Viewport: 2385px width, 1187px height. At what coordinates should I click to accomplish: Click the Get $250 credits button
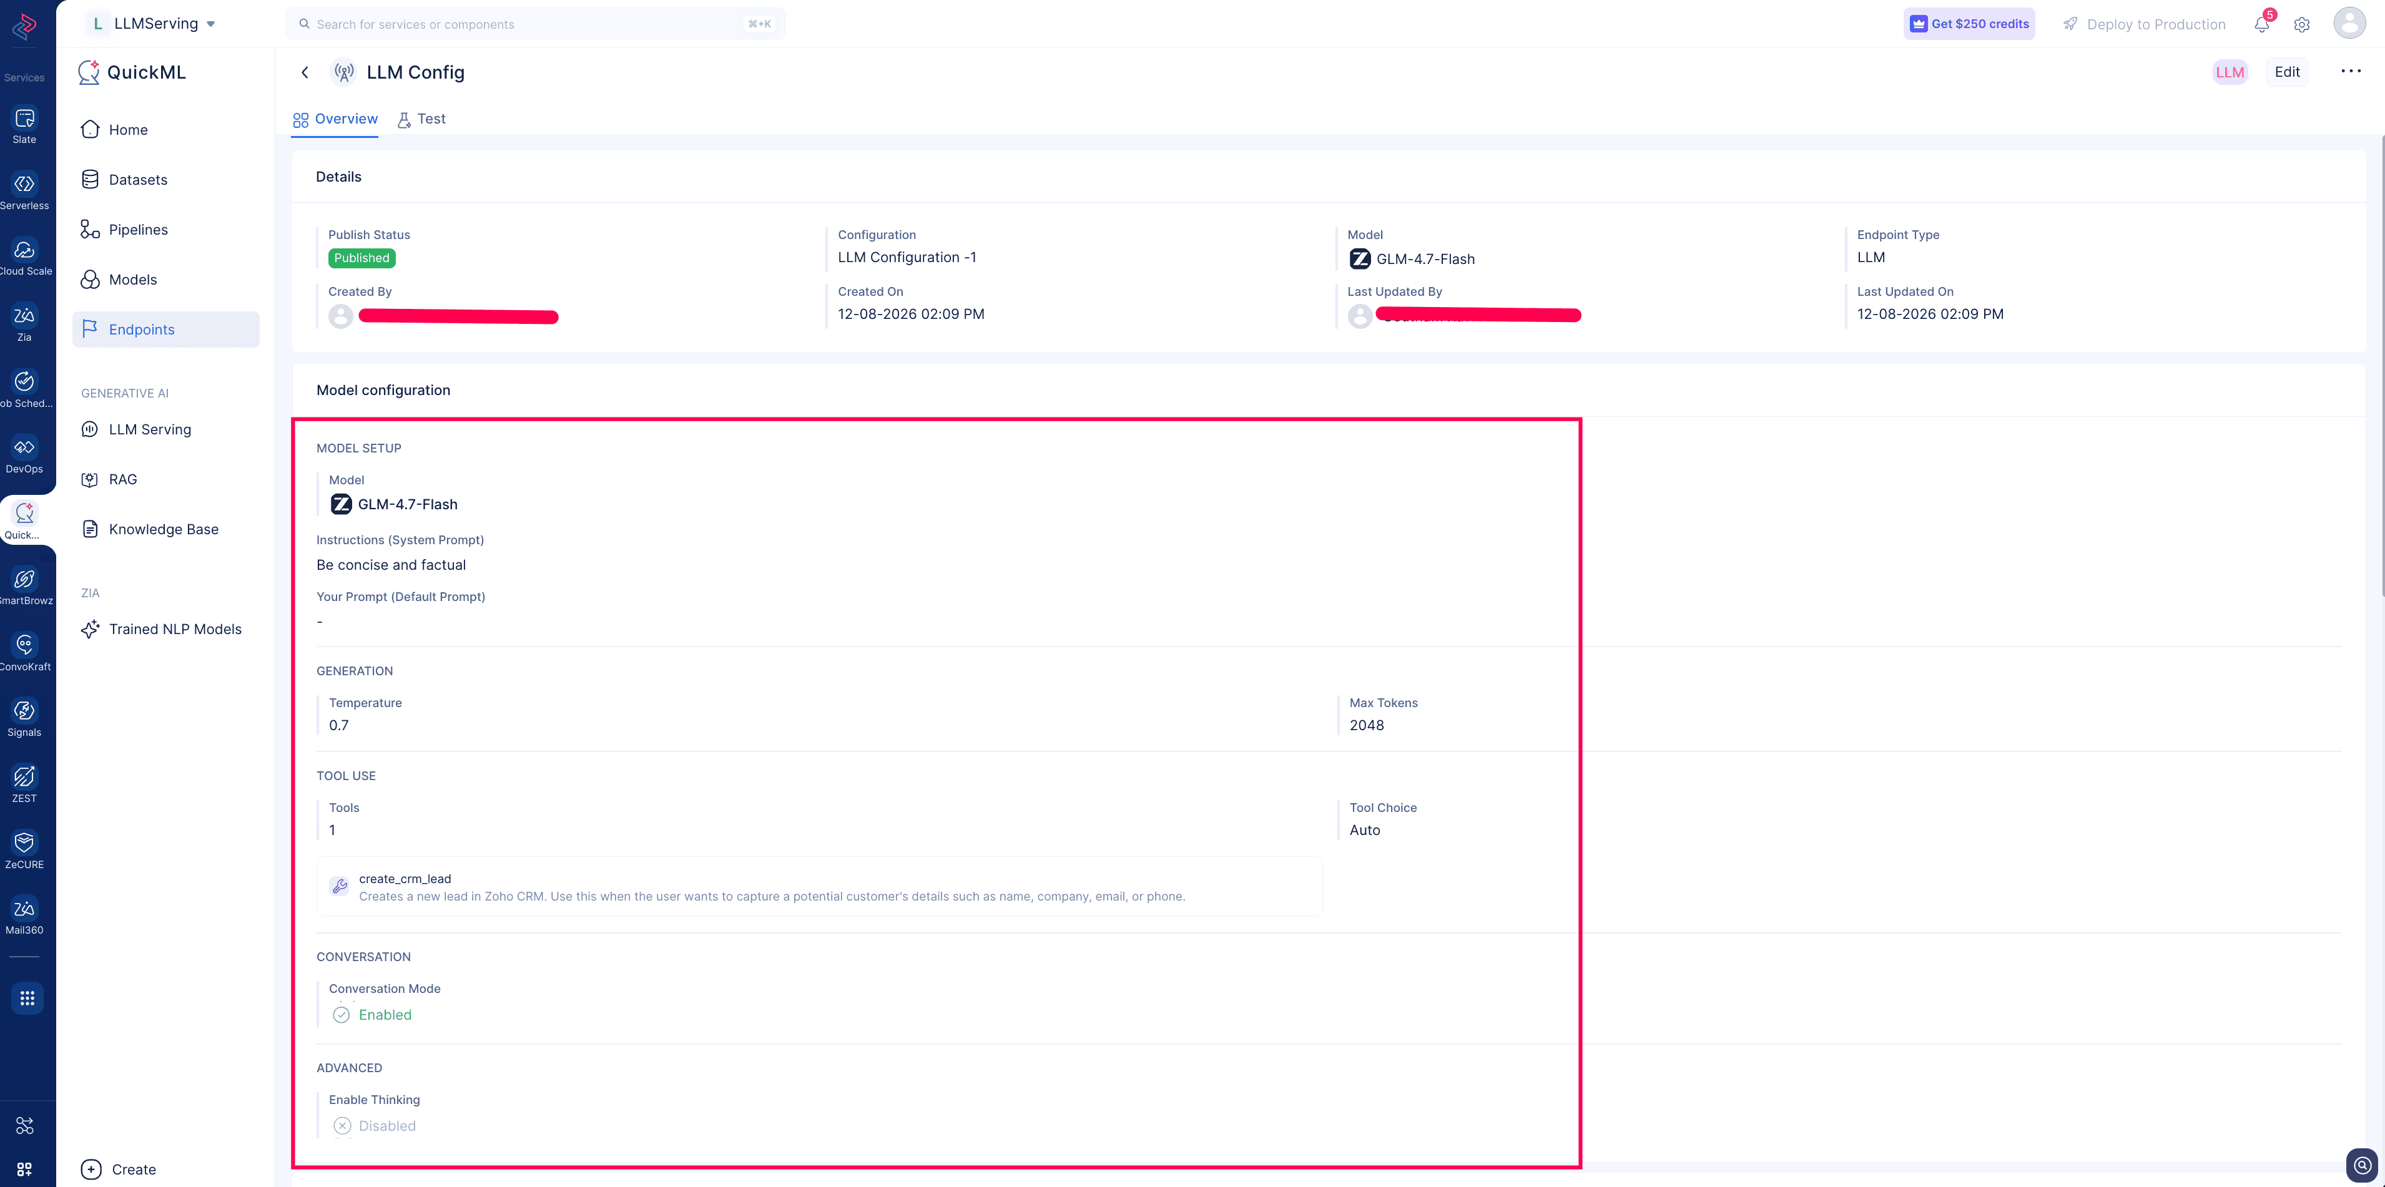(x=1969, y=24)
